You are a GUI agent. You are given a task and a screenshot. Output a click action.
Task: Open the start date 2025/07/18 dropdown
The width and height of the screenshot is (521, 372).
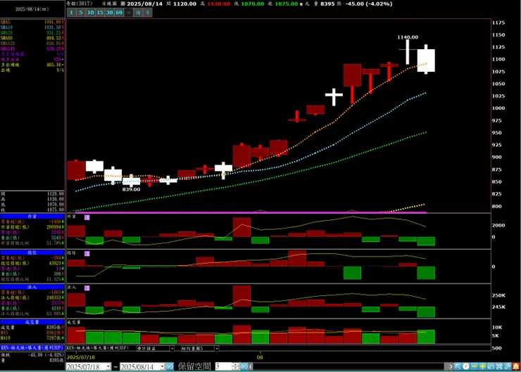[x=108, y=366]
